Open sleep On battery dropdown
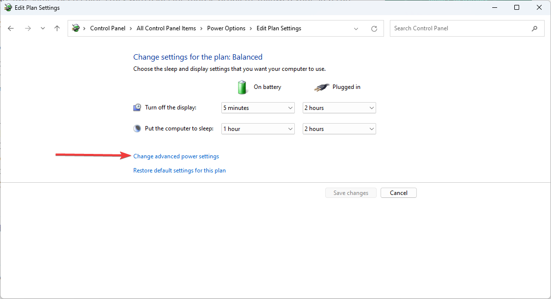551x299 pixels. point(258,129)
